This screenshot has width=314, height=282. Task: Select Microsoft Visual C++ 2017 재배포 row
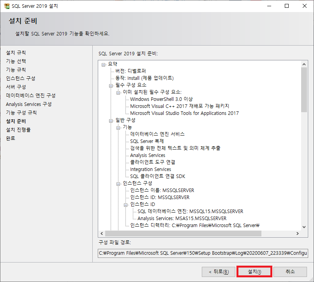point(180,106)
